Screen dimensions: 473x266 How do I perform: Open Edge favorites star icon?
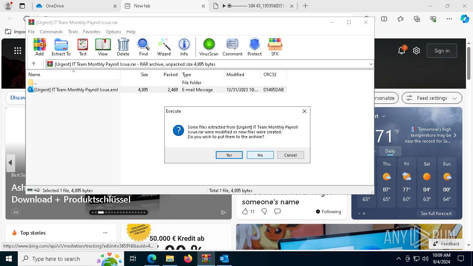pos(401,19)
